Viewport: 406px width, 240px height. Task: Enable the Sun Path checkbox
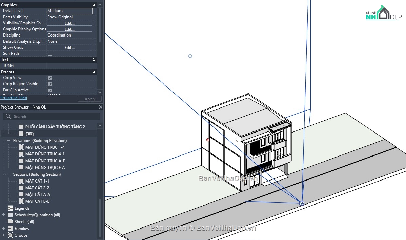click(x=49, y=53)
